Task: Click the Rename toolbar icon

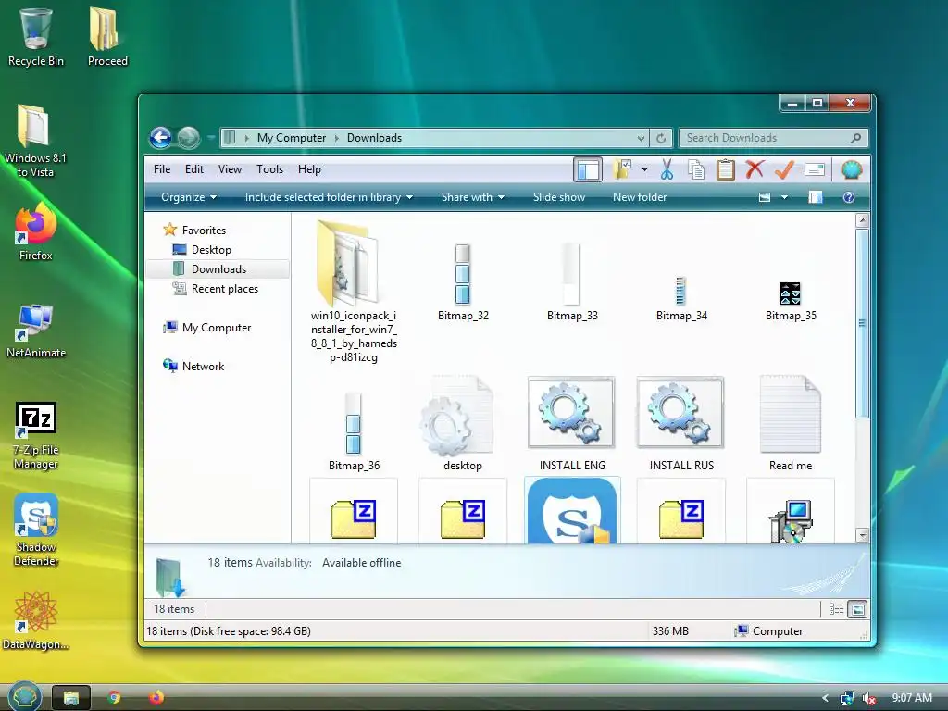Action: (x=815, y=170)
